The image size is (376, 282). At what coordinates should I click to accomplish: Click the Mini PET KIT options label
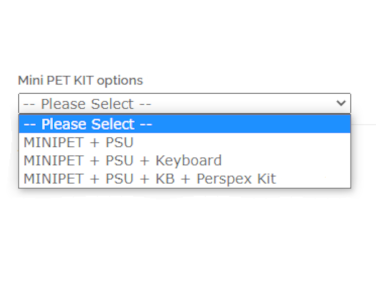(80, 80)
